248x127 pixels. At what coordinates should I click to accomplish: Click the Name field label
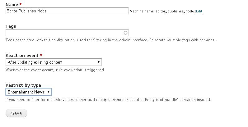point(12,5)
